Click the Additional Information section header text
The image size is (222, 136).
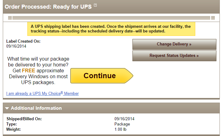[36, 108]
